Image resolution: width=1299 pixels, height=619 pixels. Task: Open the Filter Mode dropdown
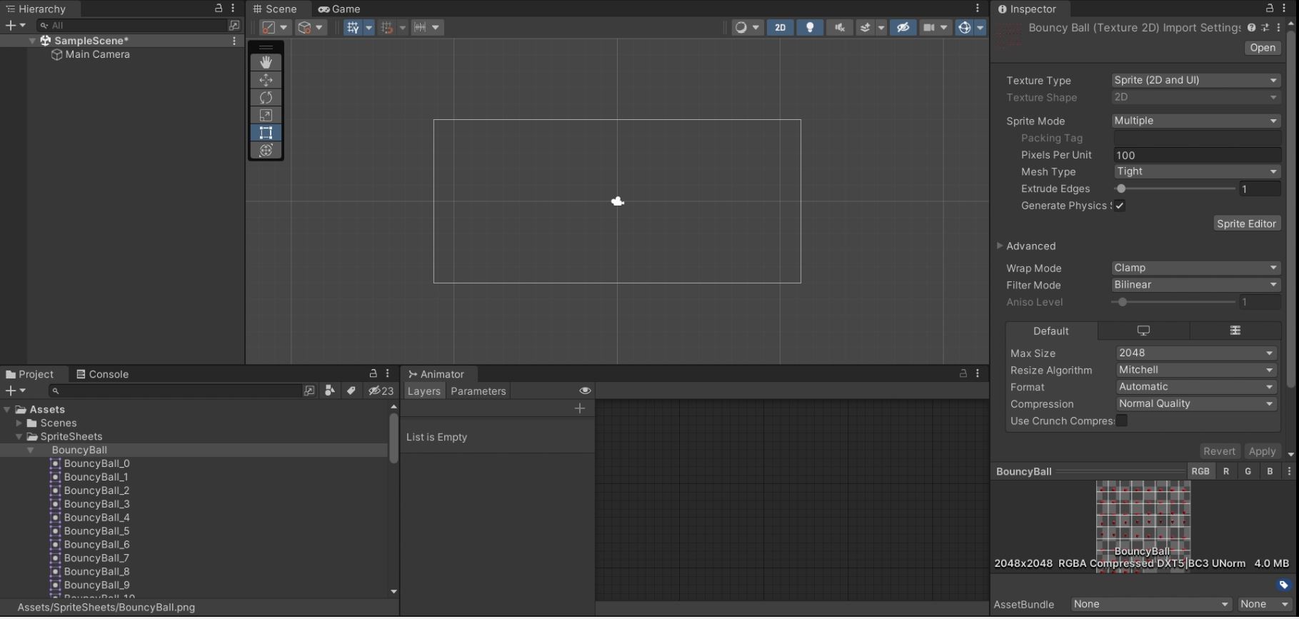pos(1195,285)
